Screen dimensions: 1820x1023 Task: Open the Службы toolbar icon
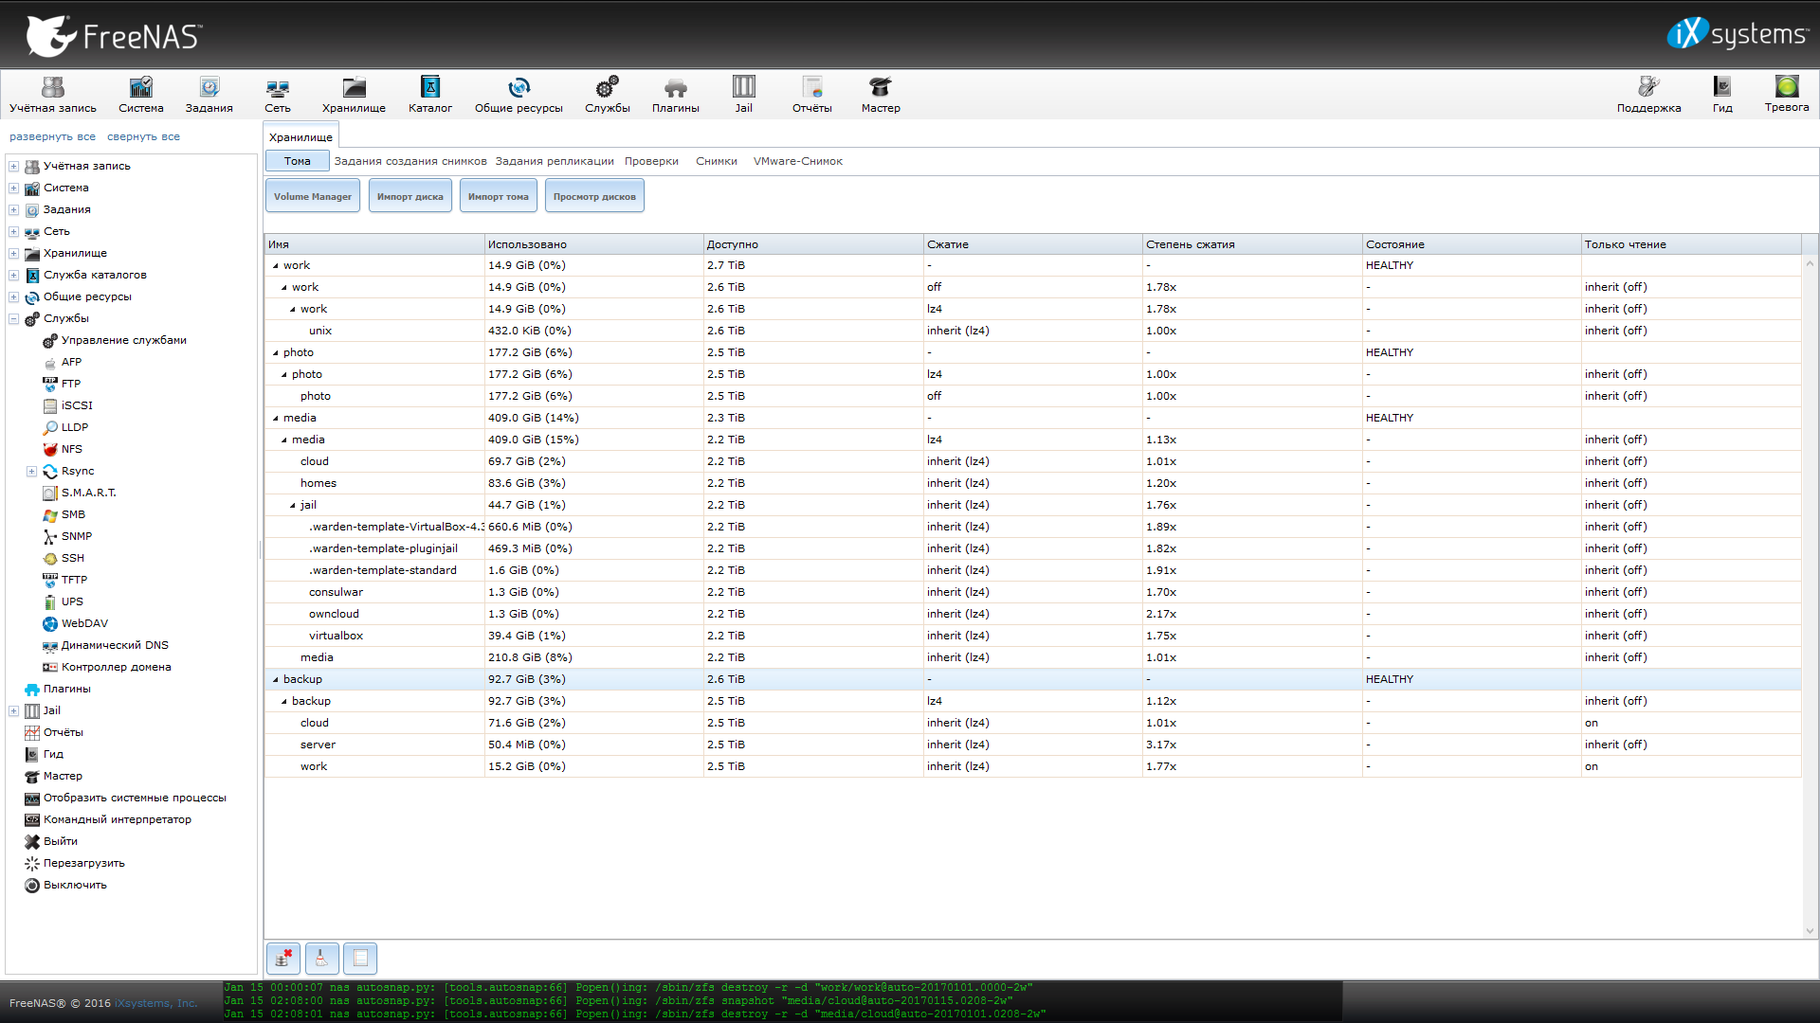(x=608, y=95)
